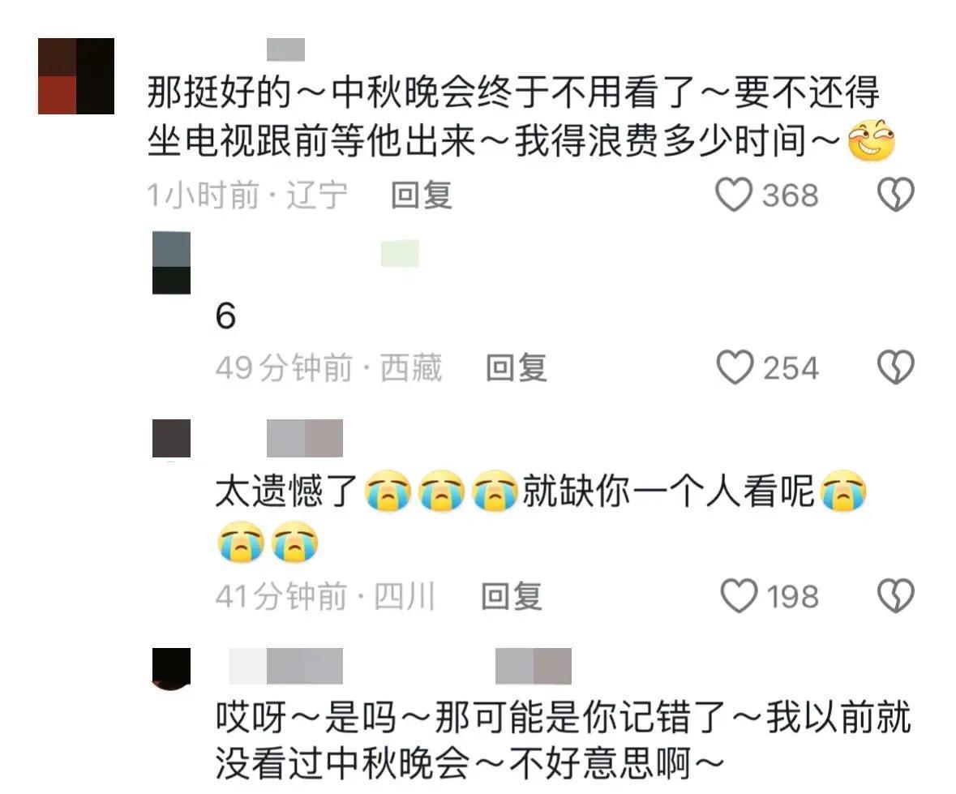The image size is (956, 794).
Task: Dislike the Liaoning comment via broken heart
Action: [x=895, y=195]
